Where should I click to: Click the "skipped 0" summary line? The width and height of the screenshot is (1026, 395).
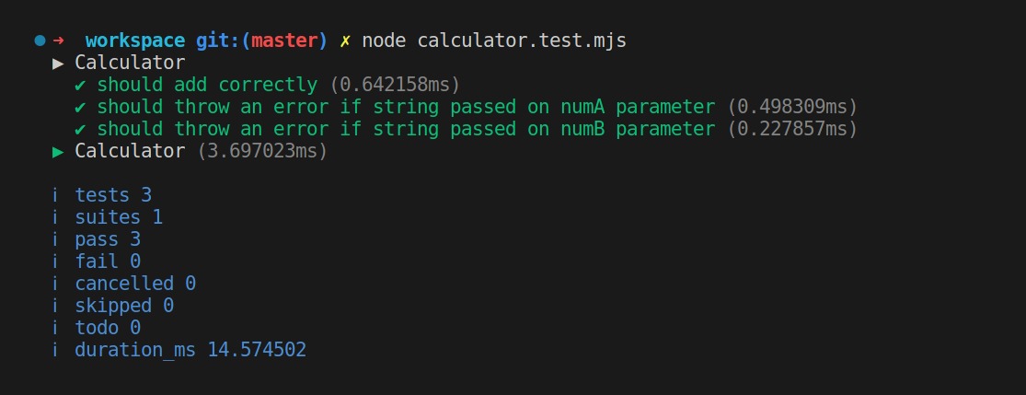tap(124, 306)
